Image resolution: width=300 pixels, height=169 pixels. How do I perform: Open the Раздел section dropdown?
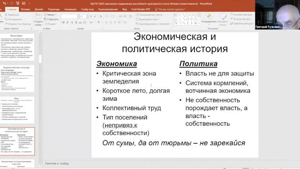50,24
